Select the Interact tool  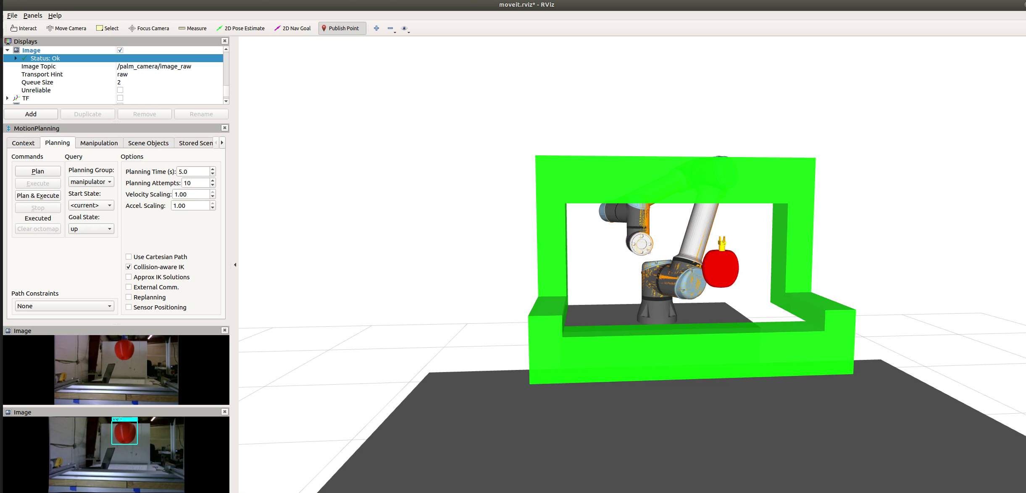pyautogui.click(x=24, y=28)
